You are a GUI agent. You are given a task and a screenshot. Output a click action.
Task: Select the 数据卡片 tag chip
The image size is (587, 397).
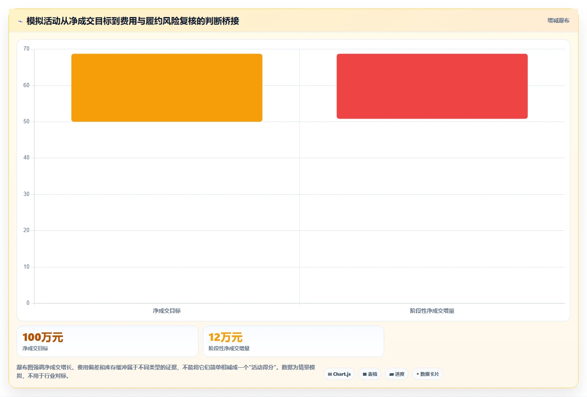coord(428,374)
